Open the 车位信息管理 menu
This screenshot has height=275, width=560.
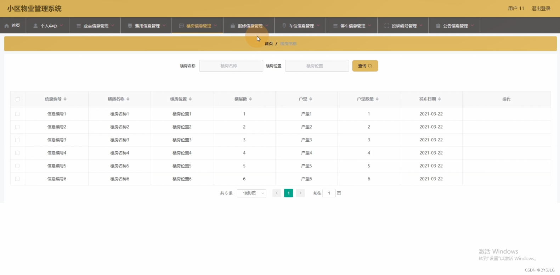click(300, 26)
